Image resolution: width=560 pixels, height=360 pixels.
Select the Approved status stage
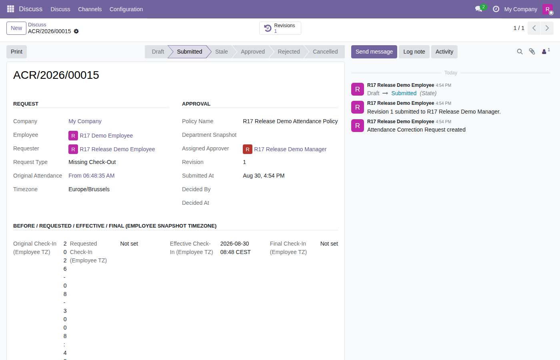click(x=253, y=52)
